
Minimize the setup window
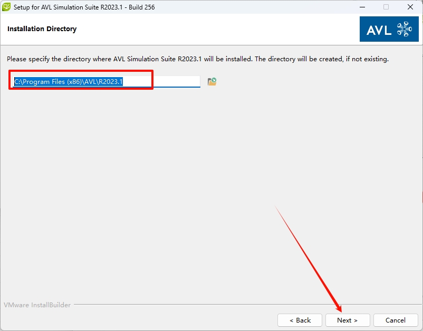click(362, 7)
